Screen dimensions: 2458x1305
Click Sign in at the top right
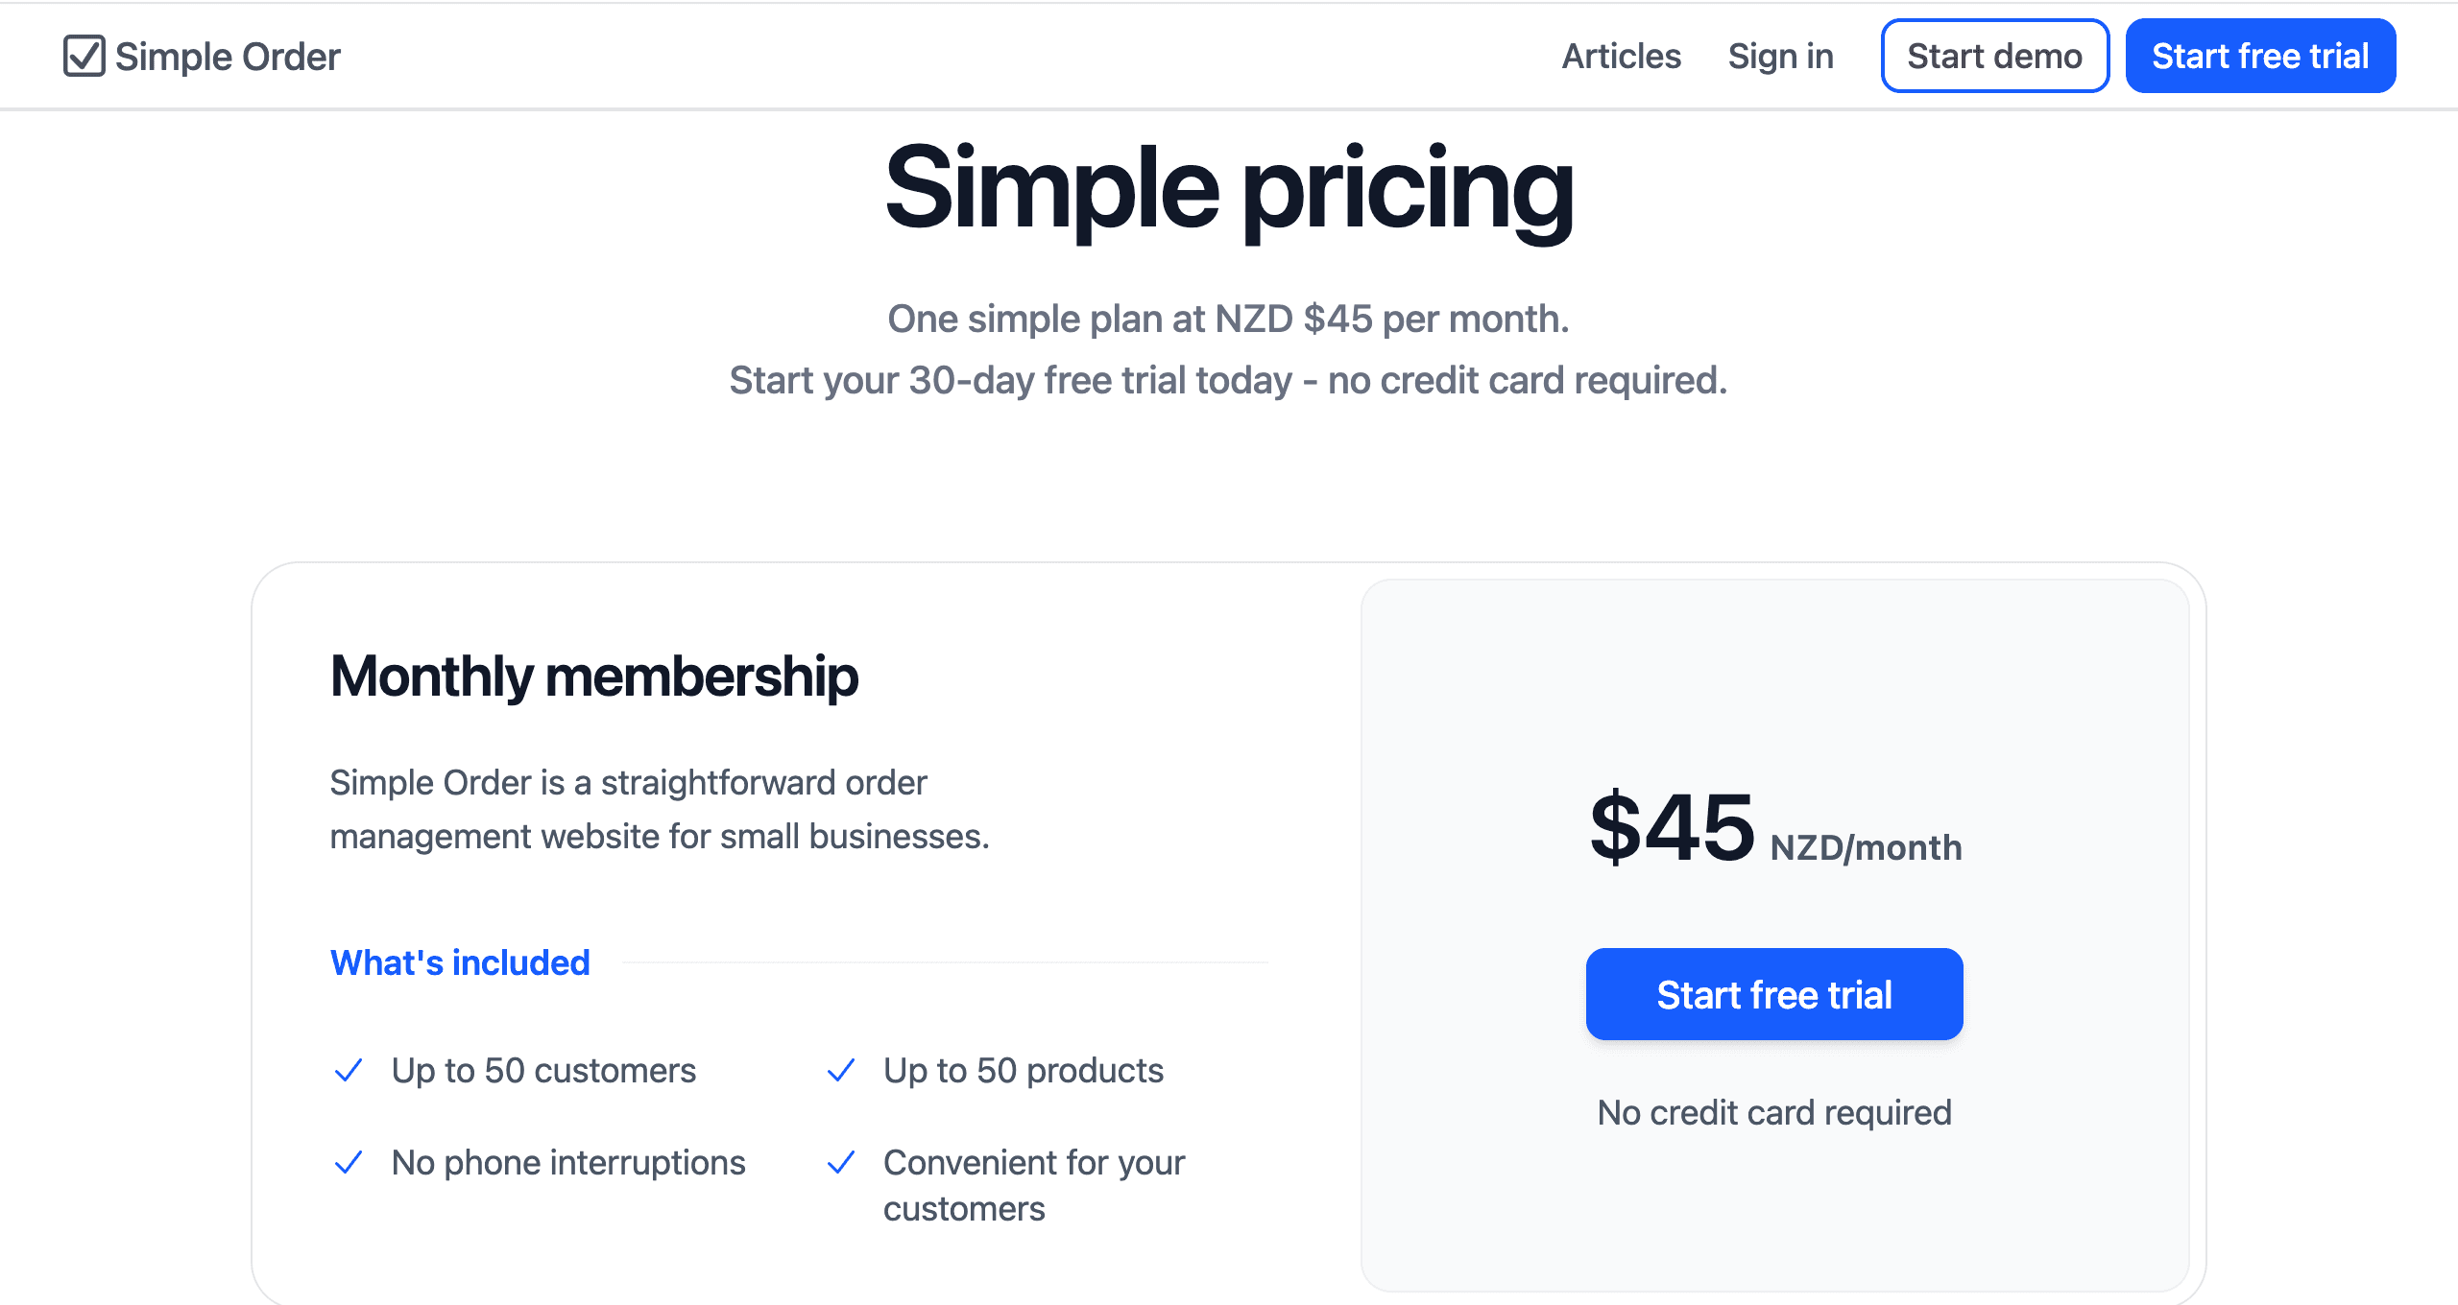pyautogui.click(x=1779, y=56)
